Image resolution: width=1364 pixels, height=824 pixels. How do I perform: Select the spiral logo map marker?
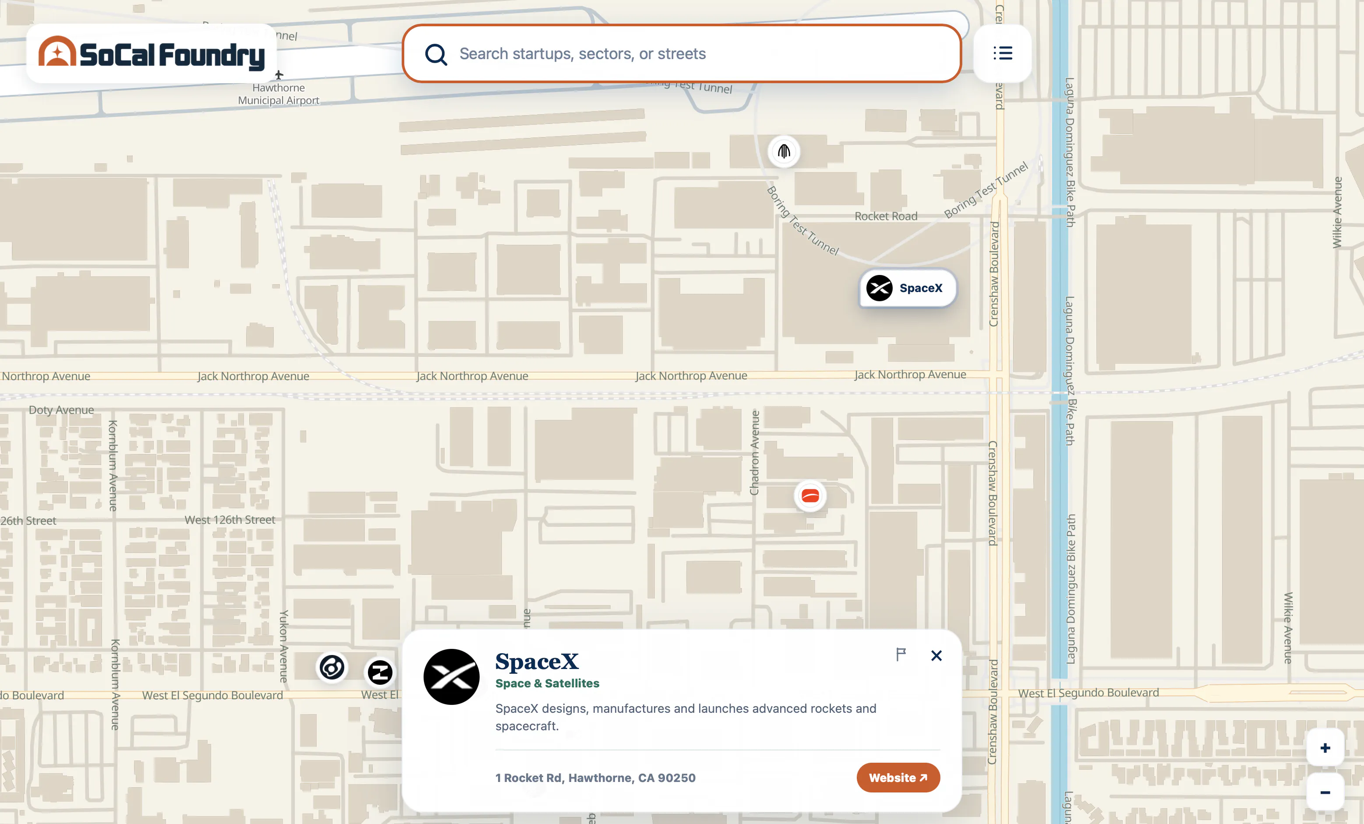point(332,667)
